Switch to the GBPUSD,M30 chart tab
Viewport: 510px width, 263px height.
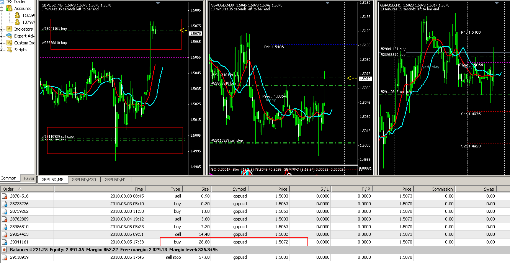pyautogui.click(x=83, y=180)
